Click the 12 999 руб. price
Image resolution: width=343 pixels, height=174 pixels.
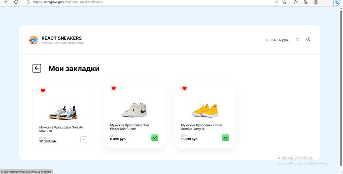point(48,141)
